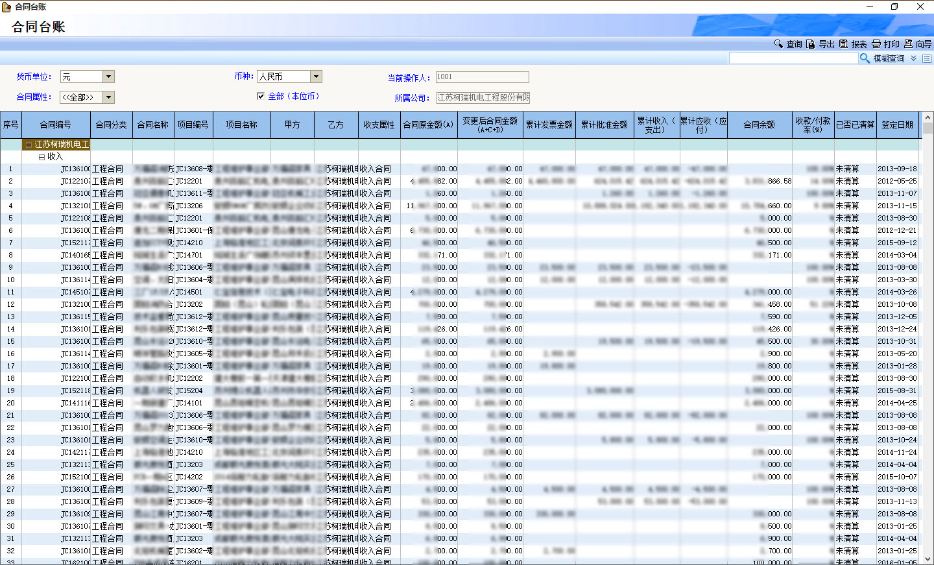Viewport: 934px width, 565px height.
Task: Click the 查询 search toolbar icon
Action: [778, 44]
